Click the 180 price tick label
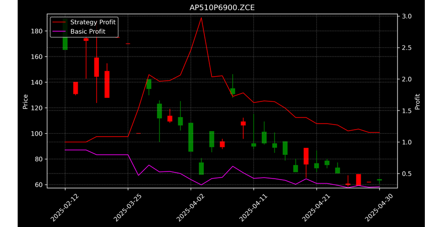 pos(36,31)
